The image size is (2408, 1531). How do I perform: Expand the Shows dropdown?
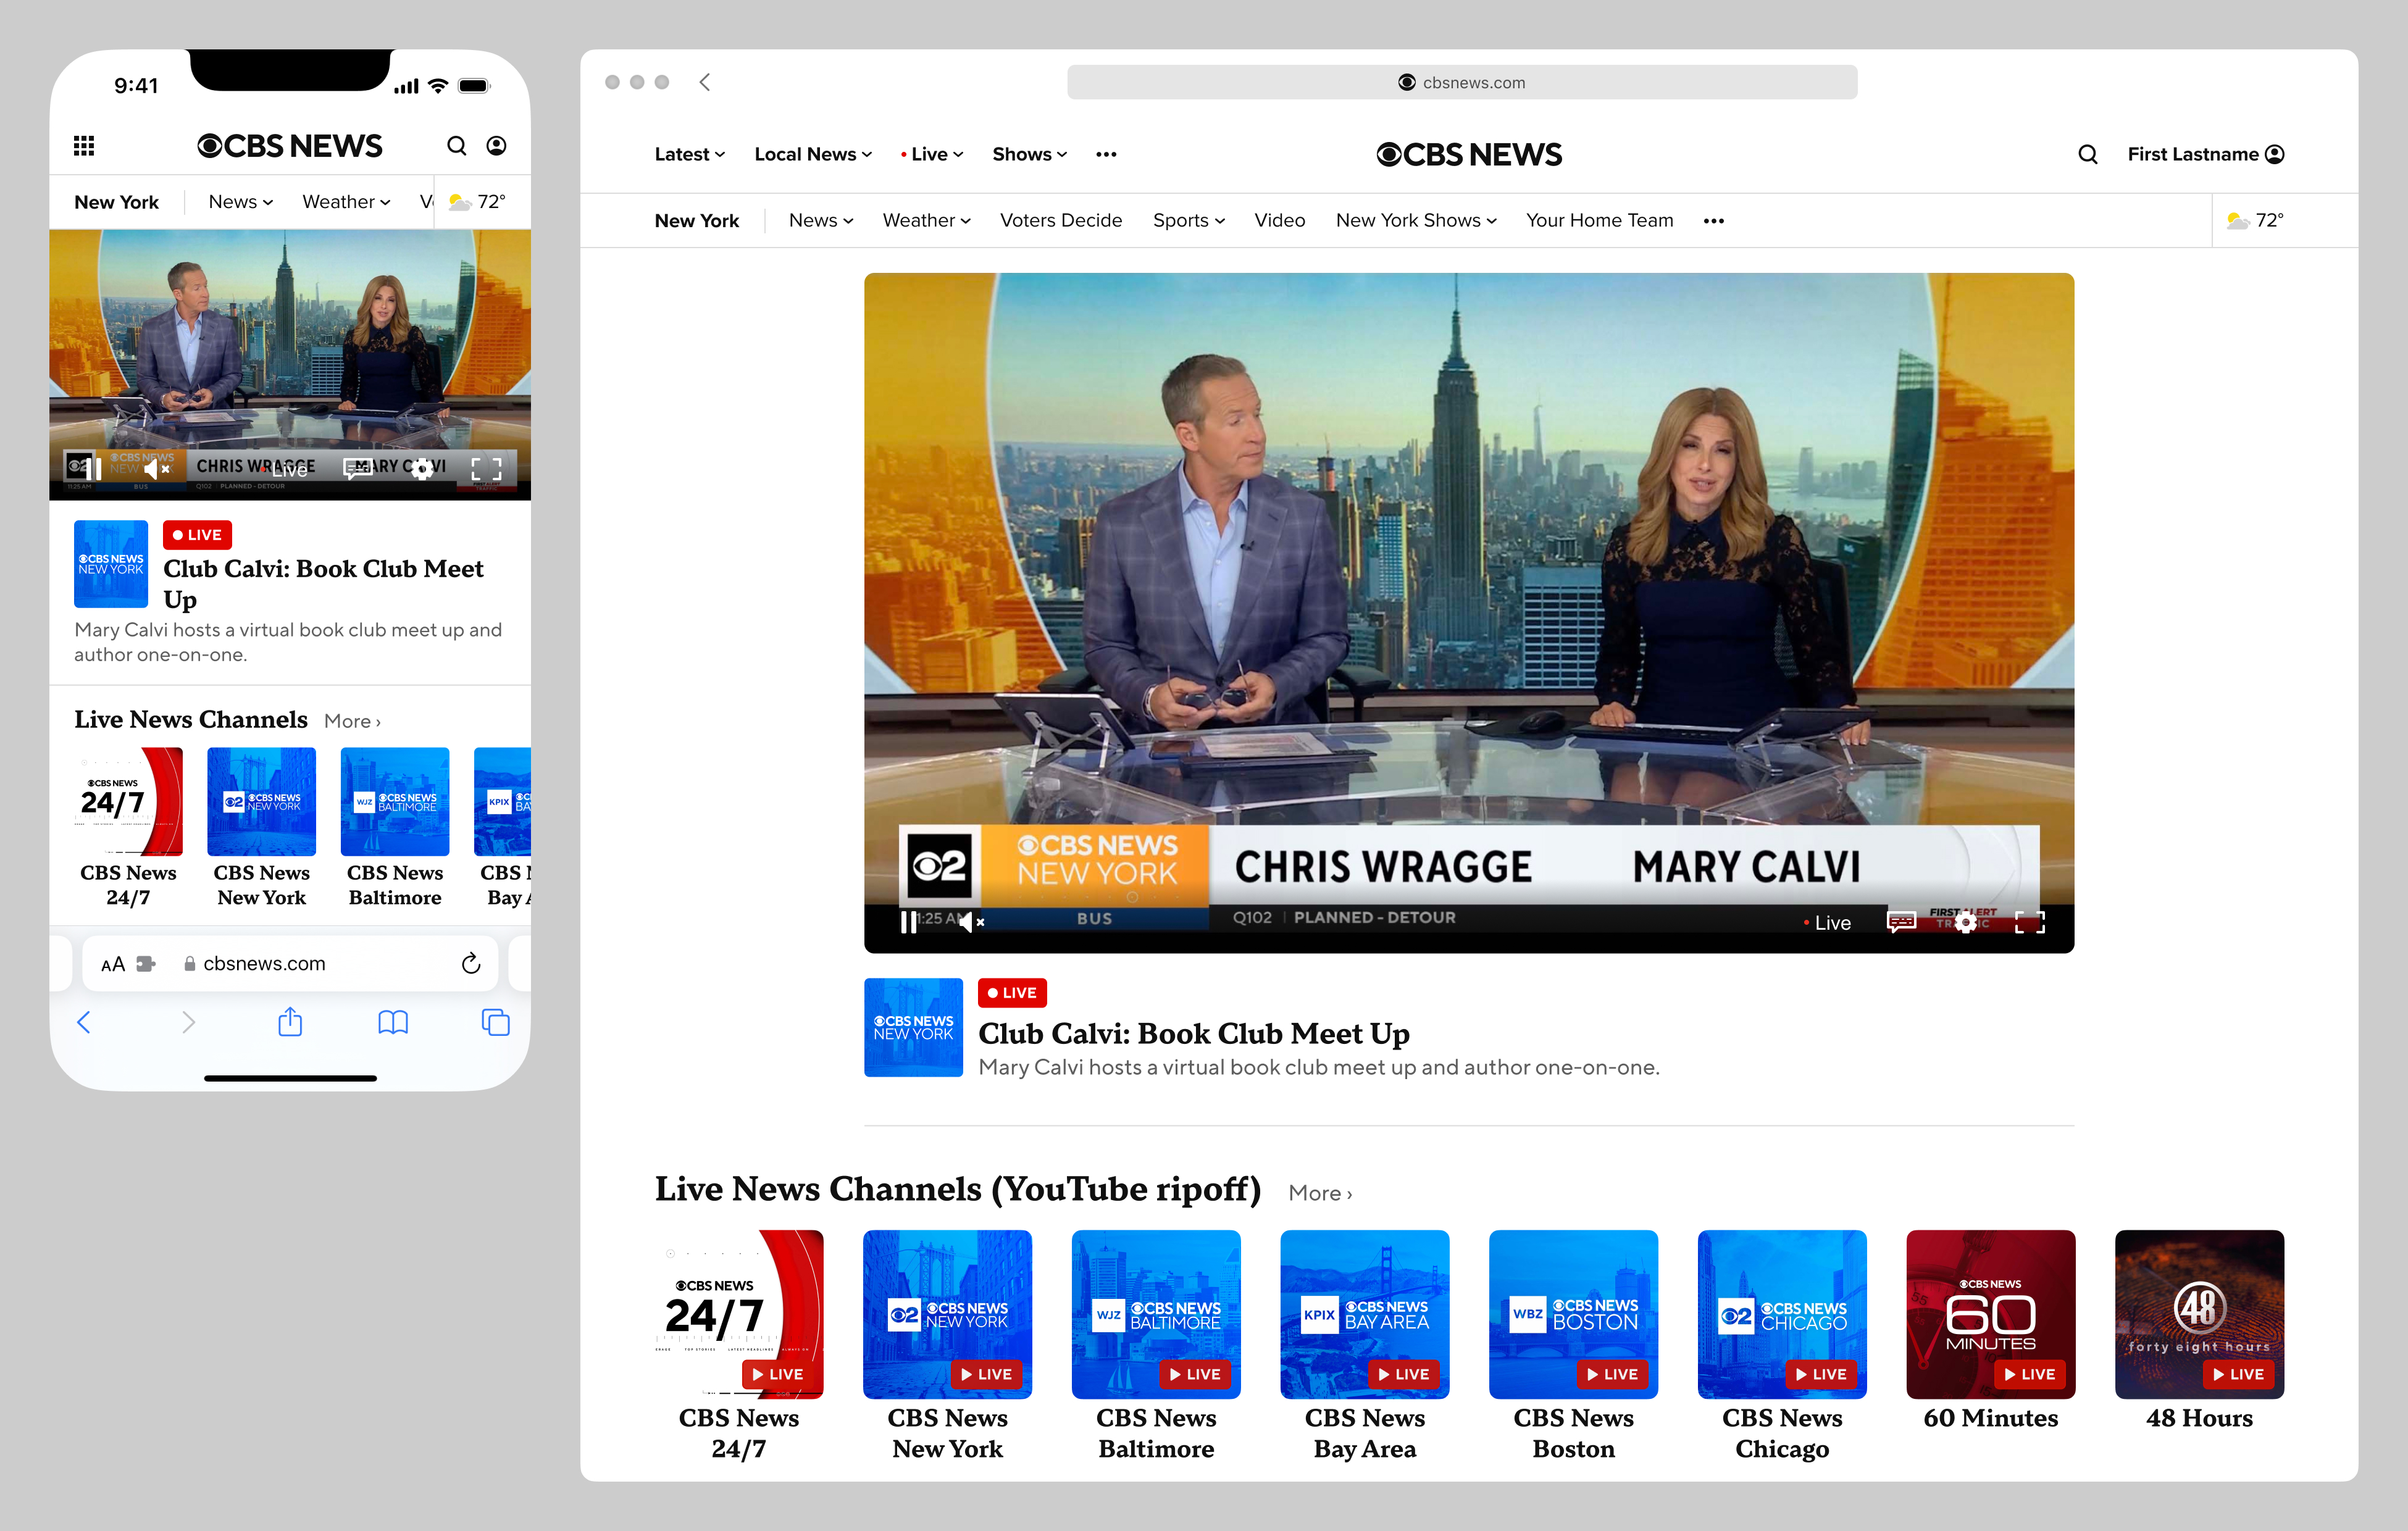point(1028,153)
